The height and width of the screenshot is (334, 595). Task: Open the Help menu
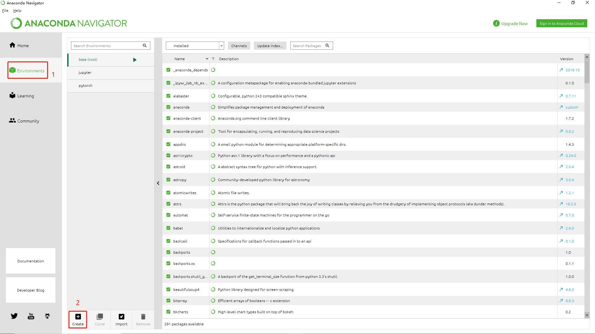[17, 10]
